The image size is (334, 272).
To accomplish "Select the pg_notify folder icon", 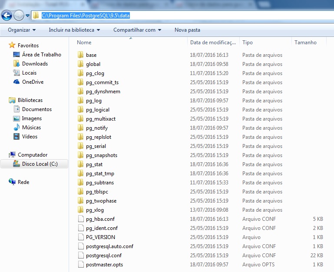I will coord(80,128).
